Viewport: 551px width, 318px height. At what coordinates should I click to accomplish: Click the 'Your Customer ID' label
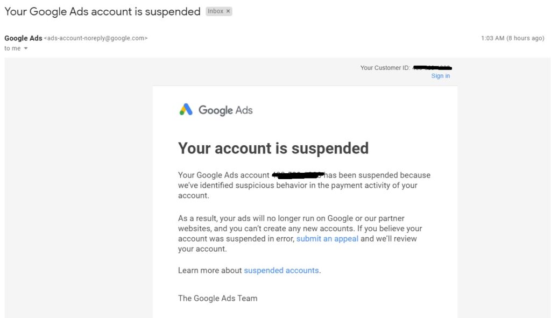tap(386, 68)
